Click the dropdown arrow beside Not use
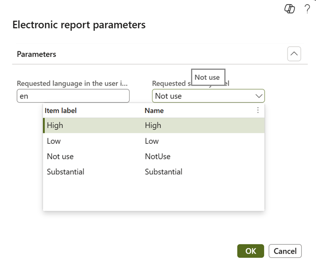Image resolution: width=316 pixels, height=261 pixels. click(259, 96)
